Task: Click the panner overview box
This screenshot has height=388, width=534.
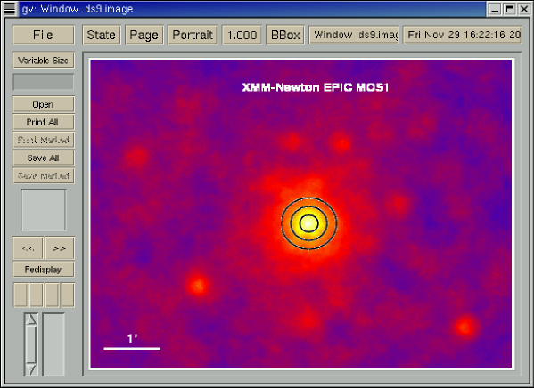Action: coord(44,210)
